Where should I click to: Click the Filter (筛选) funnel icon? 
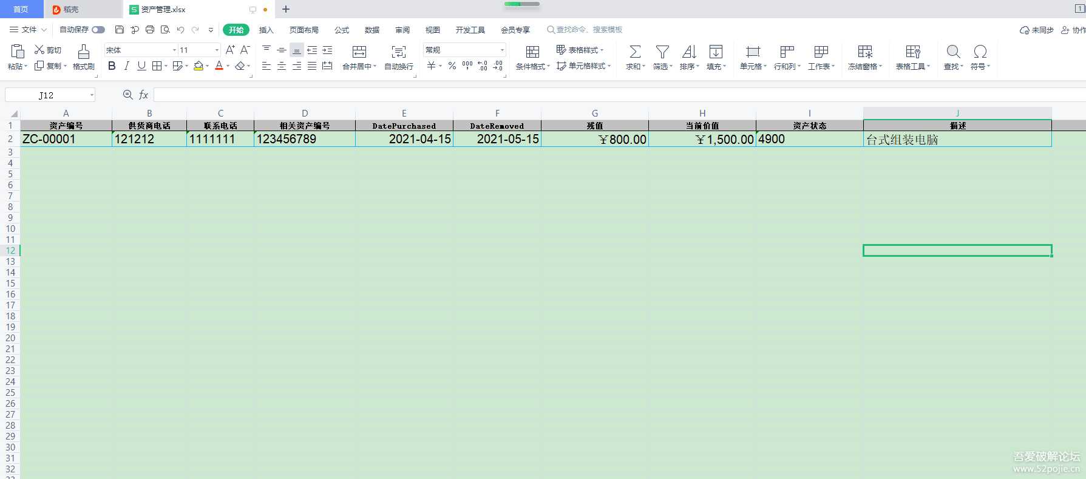(662, 52)
